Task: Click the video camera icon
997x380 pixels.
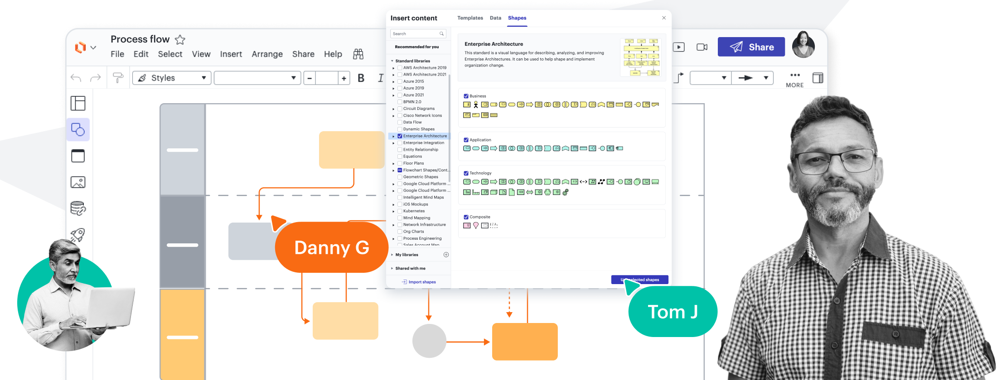Action: coord(702,47)
